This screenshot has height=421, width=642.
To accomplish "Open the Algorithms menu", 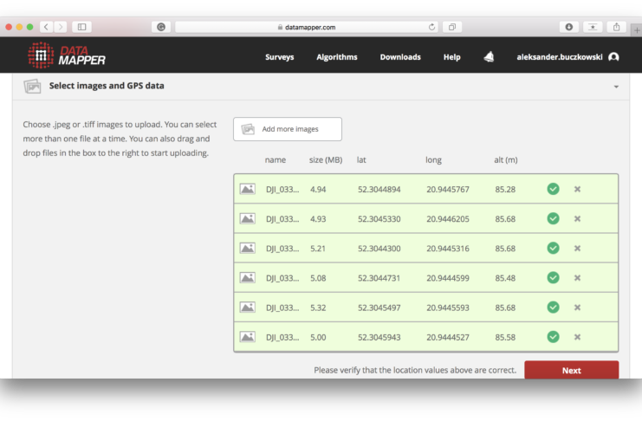I will (x=336, y=57).
